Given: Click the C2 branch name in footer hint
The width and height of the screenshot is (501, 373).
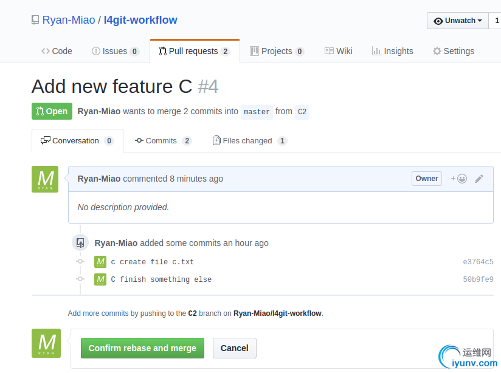Looking at the screenshot, I should point(192,313).
